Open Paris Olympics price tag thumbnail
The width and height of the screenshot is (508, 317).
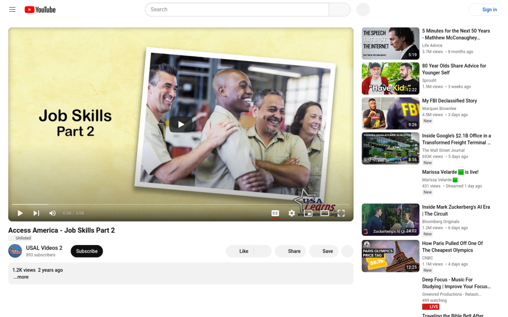click(x=390, y=256)
